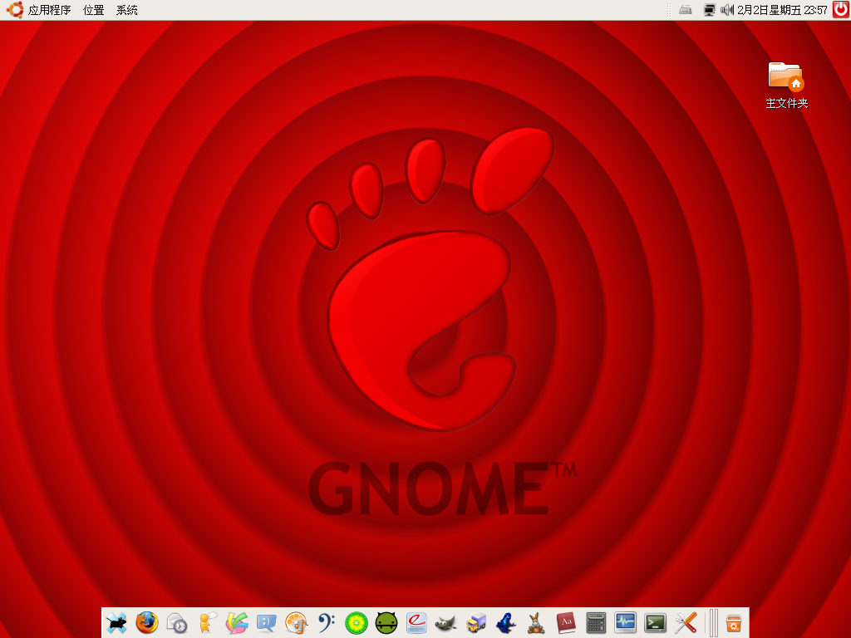This screenshot has width=851, height=638.
Task: Open the volume speaker control
Action: [x=726, y=10]
